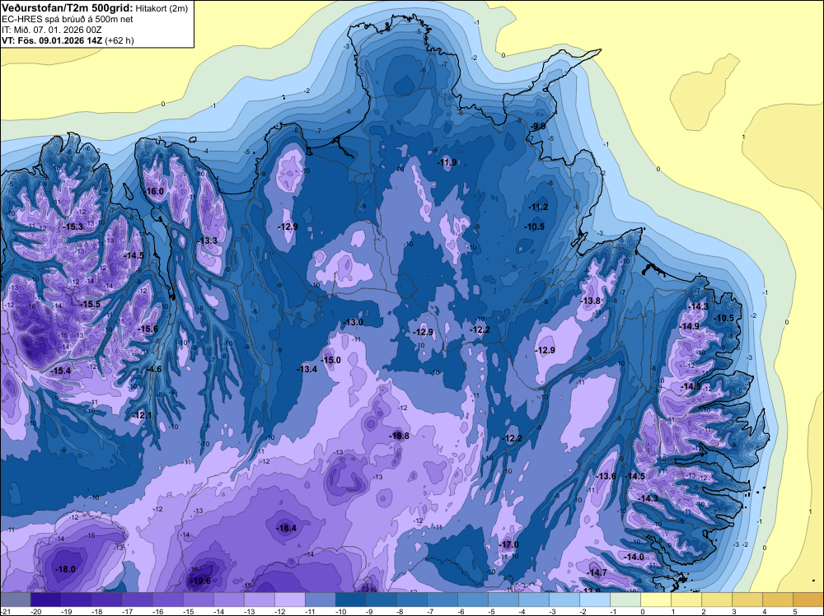The width and height of the screenshot is (824, 616).
Task: Click the -15.0 temperature reading
Action: point(330,360)
